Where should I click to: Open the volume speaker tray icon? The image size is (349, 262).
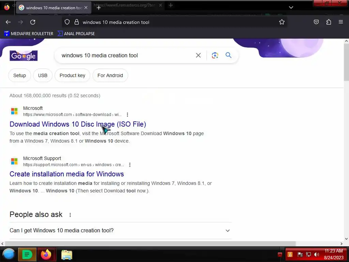coord(317,254)
